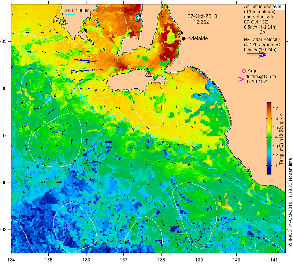Click the magenta drifter arrowhead symbol
293x264 pixels.
(241, 79)
